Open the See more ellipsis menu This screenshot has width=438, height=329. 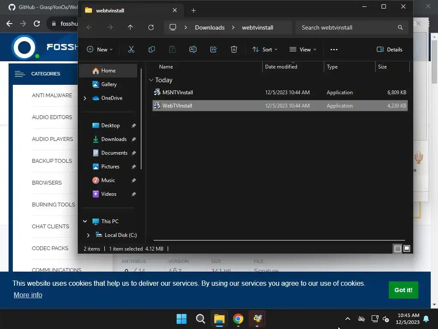(334, 50)
